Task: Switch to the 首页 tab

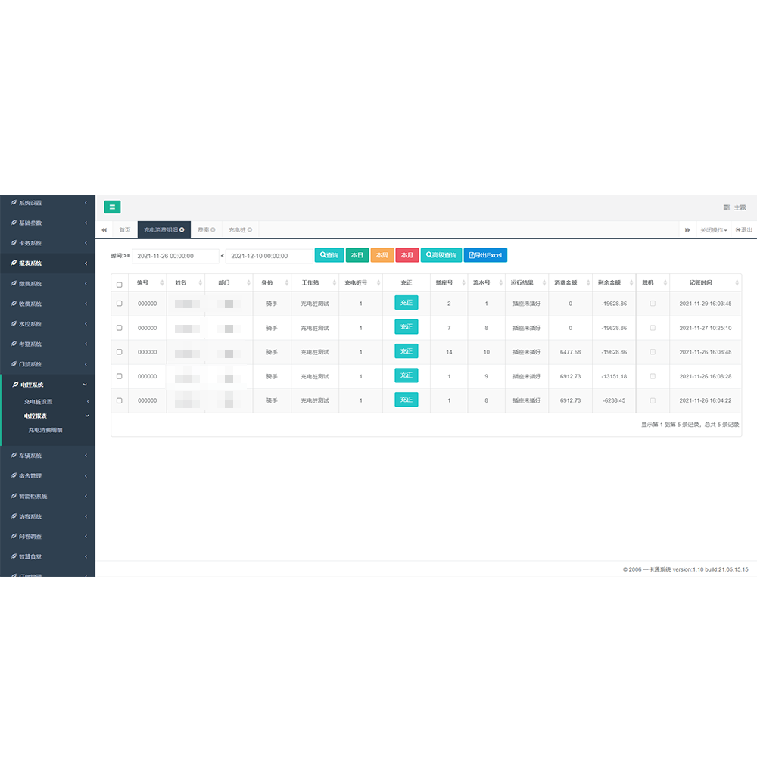Action: click(x=124, y=229)
